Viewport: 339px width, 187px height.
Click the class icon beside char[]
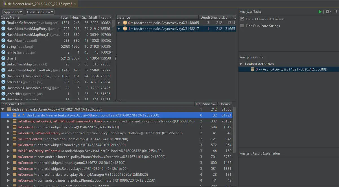[3, 58]
